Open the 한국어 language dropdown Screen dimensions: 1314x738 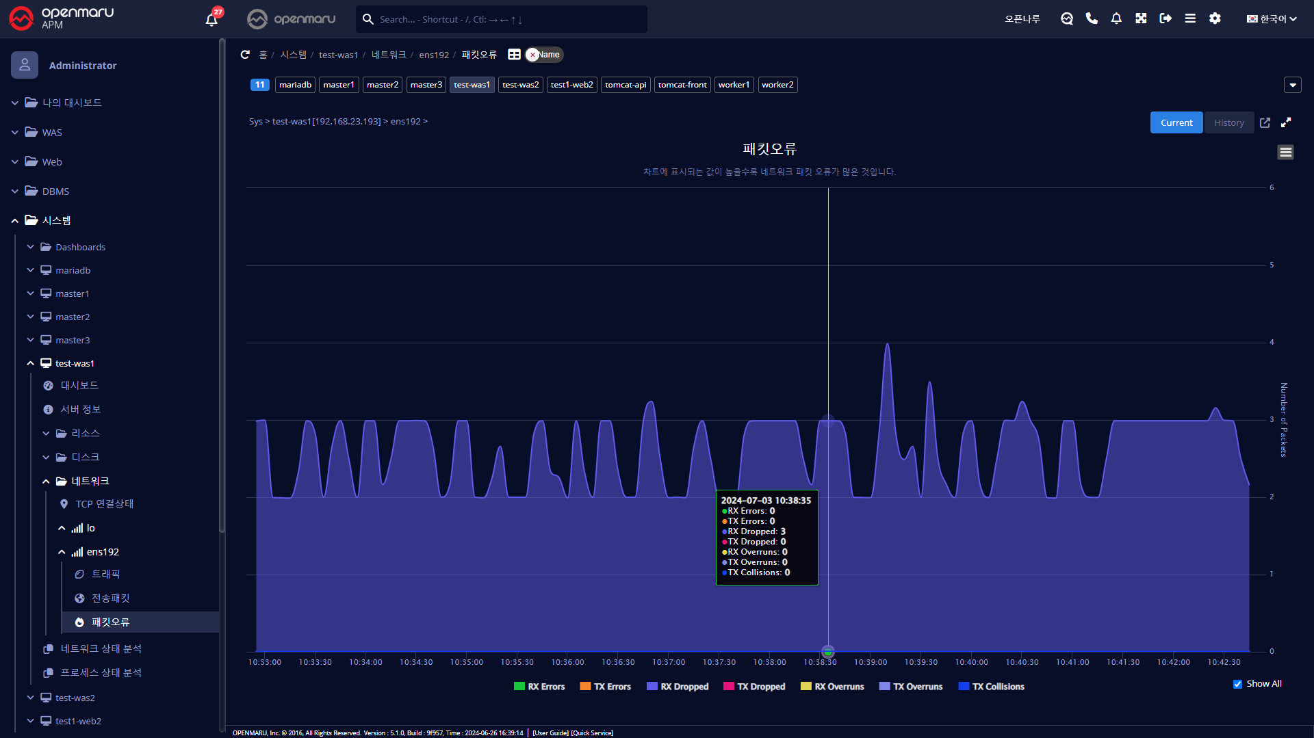pyautogui.click(x=1272, y=19)
